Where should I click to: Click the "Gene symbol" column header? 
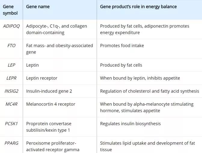[x=10, y=10]
